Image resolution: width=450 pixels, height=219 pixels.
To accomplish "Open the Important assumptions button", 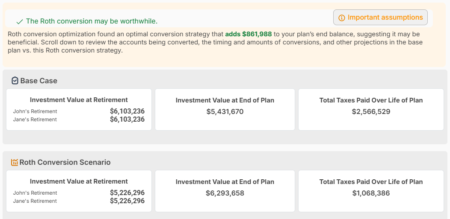I will click(380, 18).
